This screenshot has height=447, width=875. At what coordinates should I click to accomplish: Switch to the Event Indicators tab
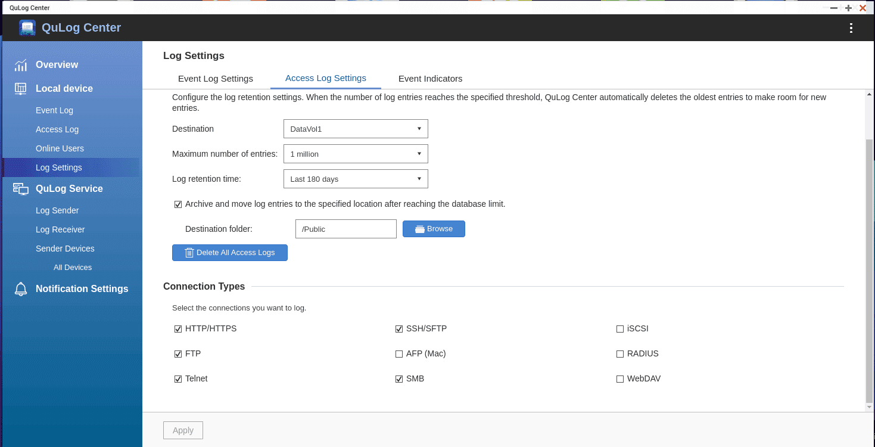tap(430, 79)
